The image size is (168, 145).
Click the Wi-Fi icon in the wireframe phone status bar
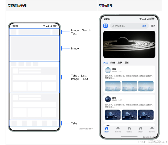pos(44,26)
